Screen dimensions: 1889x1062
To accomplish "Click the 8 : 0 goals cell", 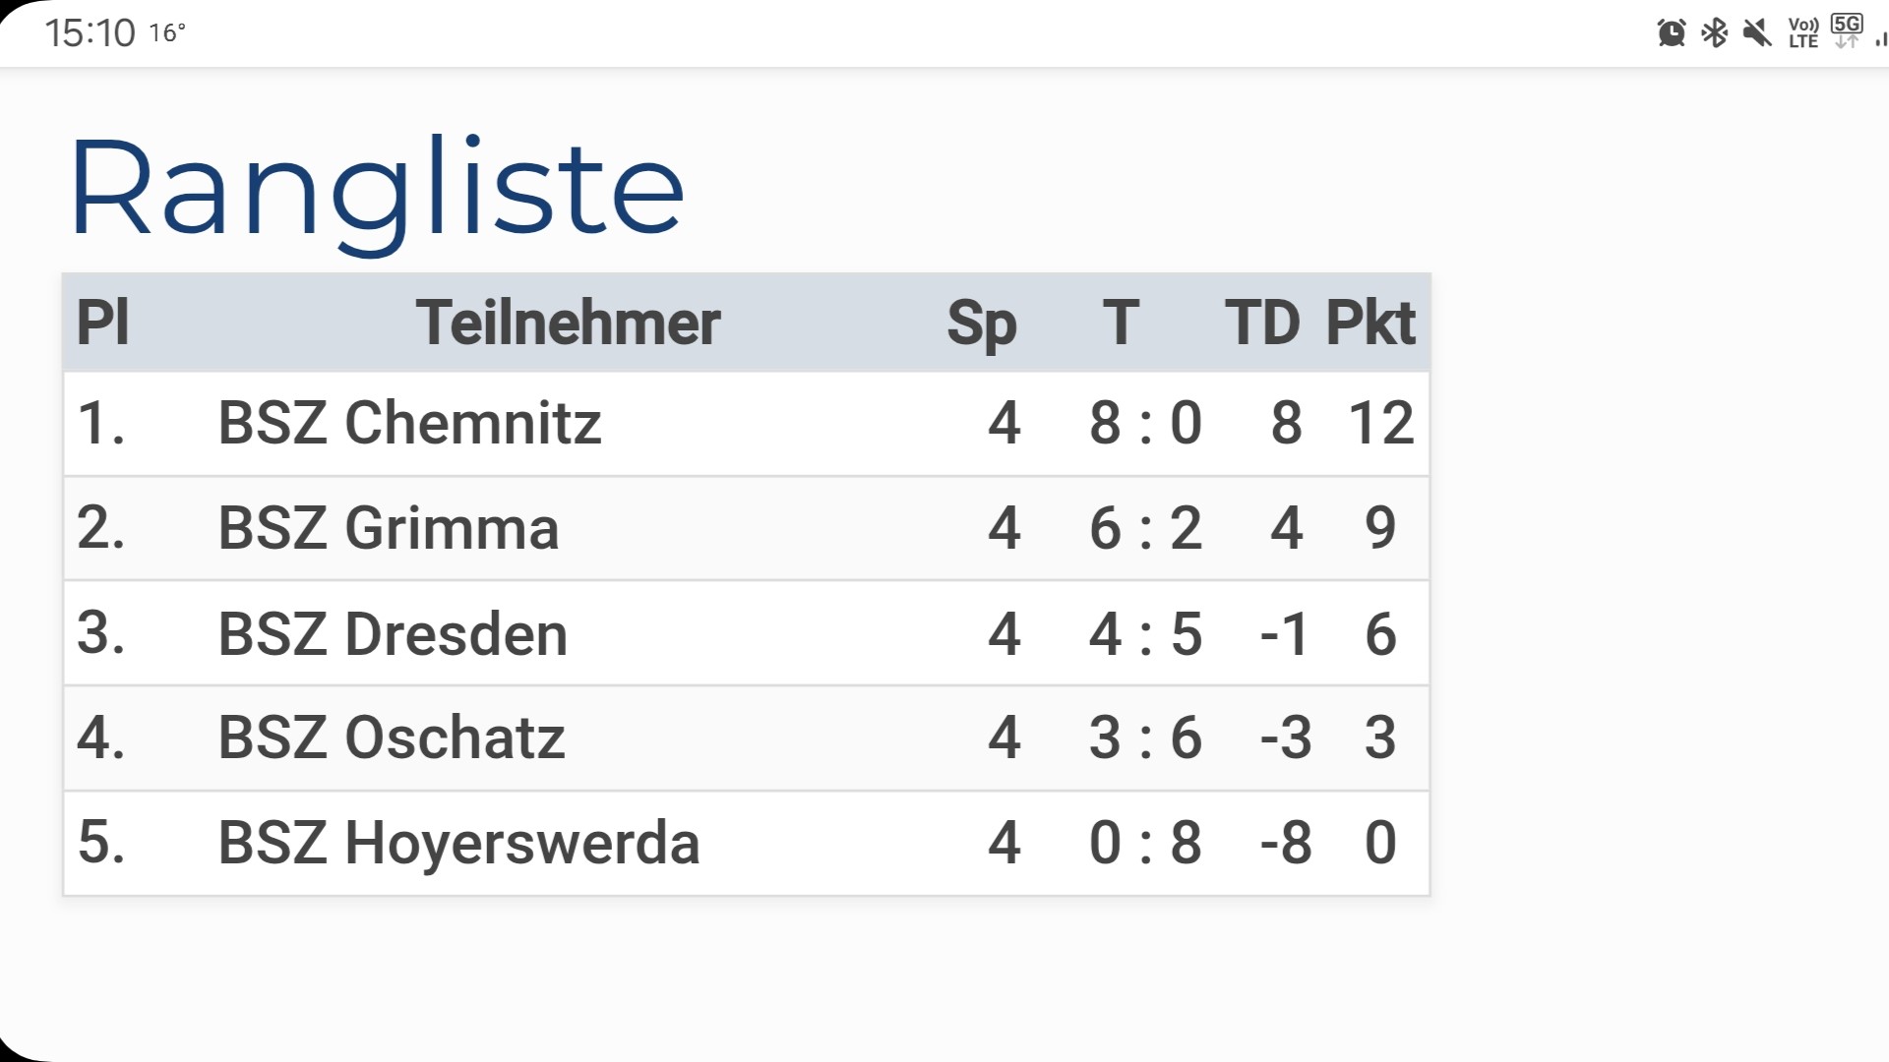I will coord(1145,424).
